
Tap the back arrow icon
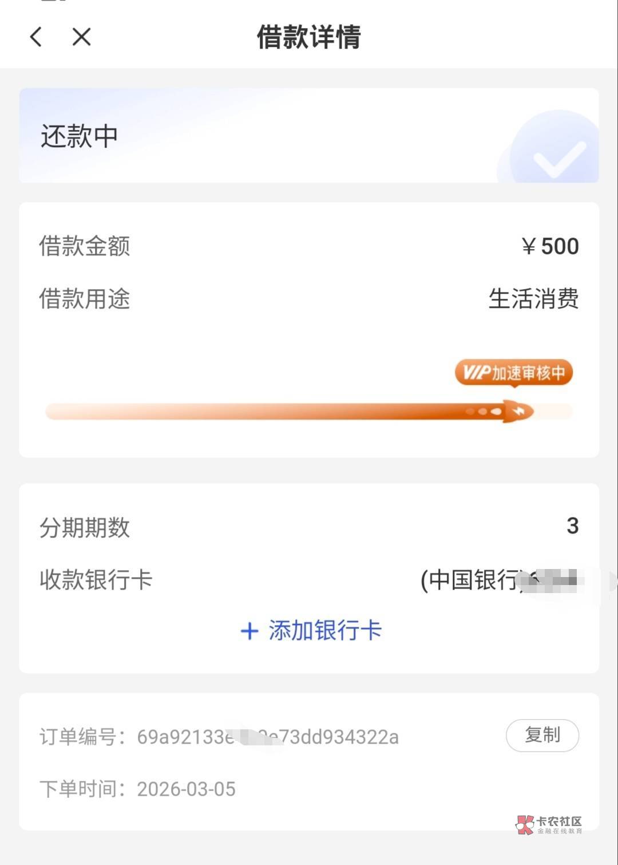coord(36,37)
